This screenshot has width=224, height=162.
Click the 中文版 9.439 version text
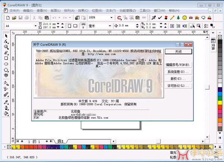88,101
